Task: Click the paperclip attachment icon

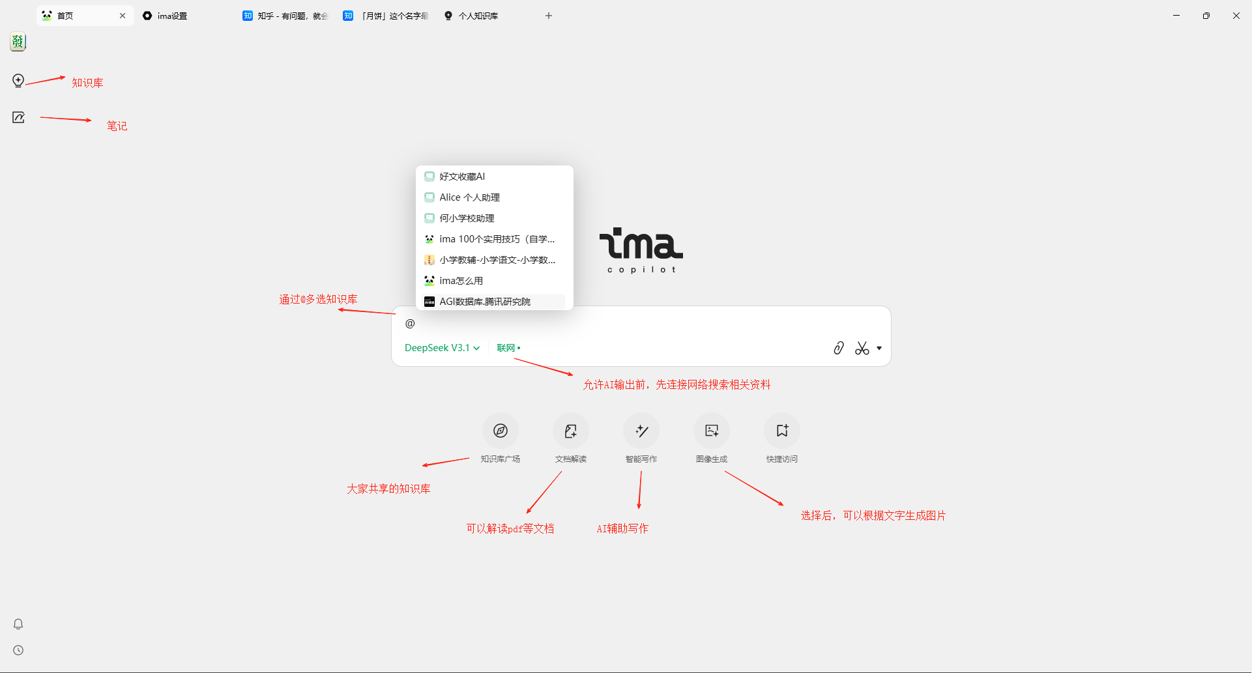Action: tap(839, 348)
